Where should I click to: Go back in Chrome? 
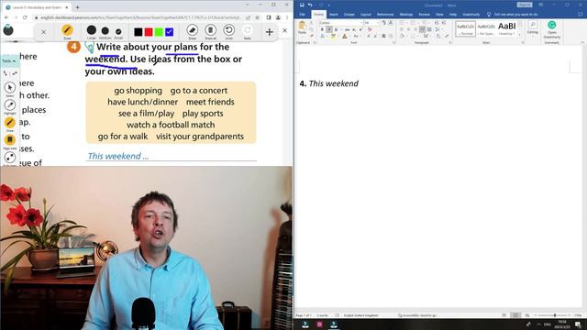(6, 17)
